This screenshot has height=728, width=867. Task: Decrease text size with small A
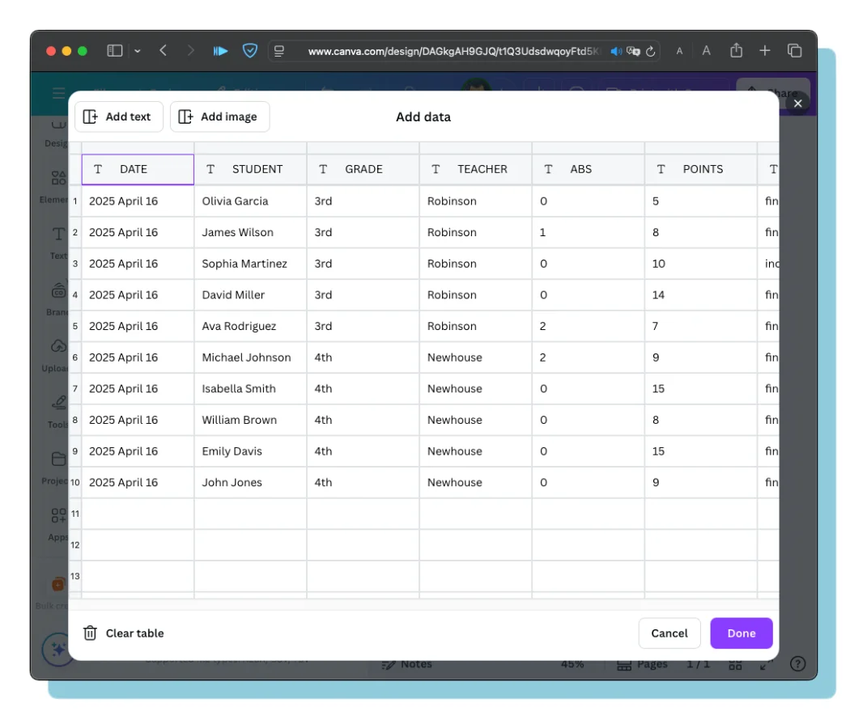679,52
